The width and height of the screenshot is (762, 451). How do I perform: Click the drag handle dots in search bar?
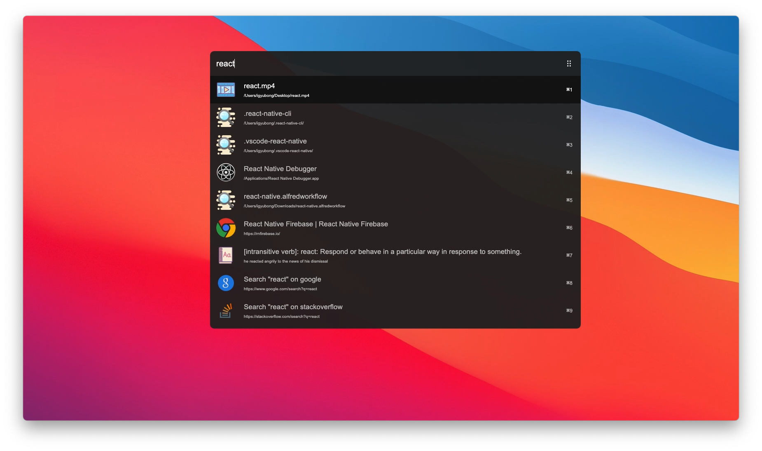(569, 63)
